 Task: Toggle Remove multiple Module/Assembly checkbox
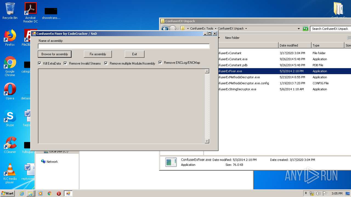106,63
